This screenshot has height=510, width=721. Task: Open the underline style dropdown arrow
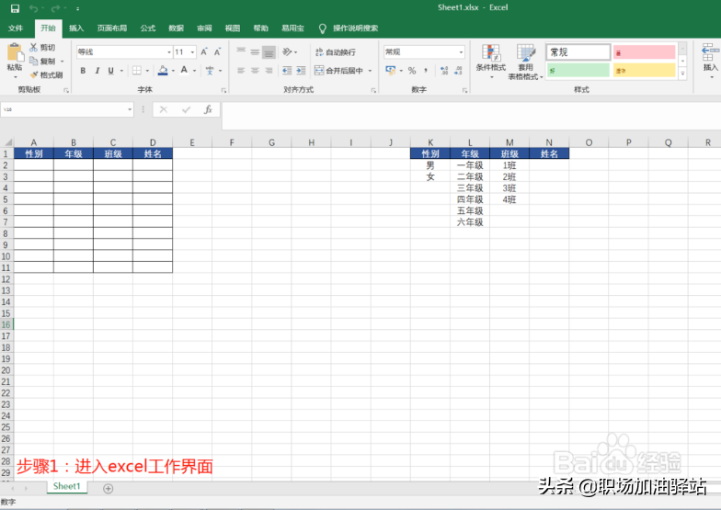[121, 70]
